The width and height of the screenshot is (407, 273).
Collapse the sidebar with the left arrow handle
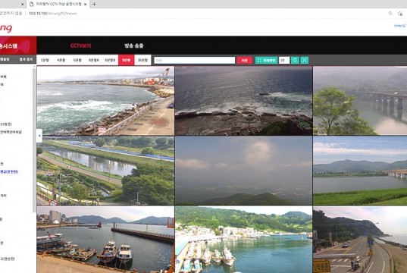point(39,136)
